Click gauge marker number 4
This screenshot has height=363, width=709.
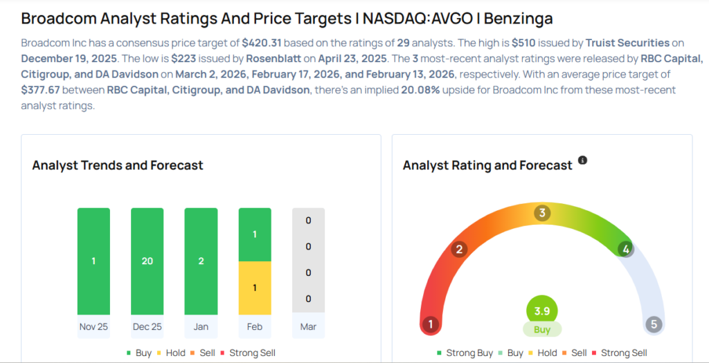(626, 249)
